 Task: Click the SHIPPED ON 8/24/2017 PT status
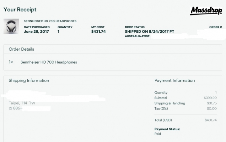tap(149, 31)
